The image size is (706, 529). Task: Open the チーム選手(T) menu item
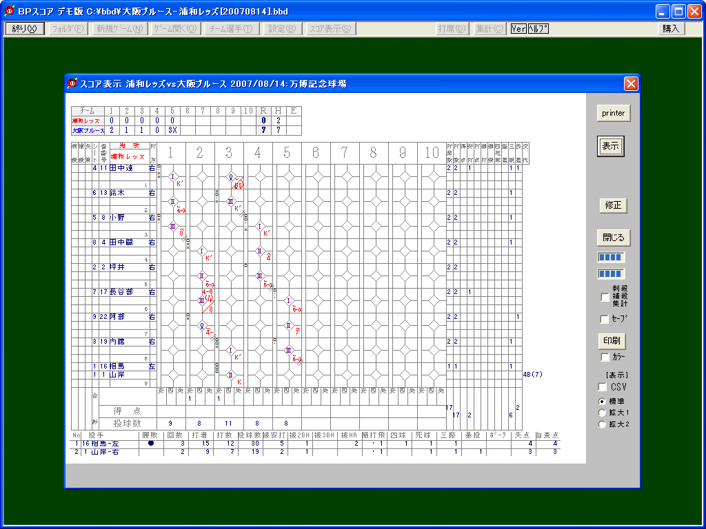pos(232,29)
